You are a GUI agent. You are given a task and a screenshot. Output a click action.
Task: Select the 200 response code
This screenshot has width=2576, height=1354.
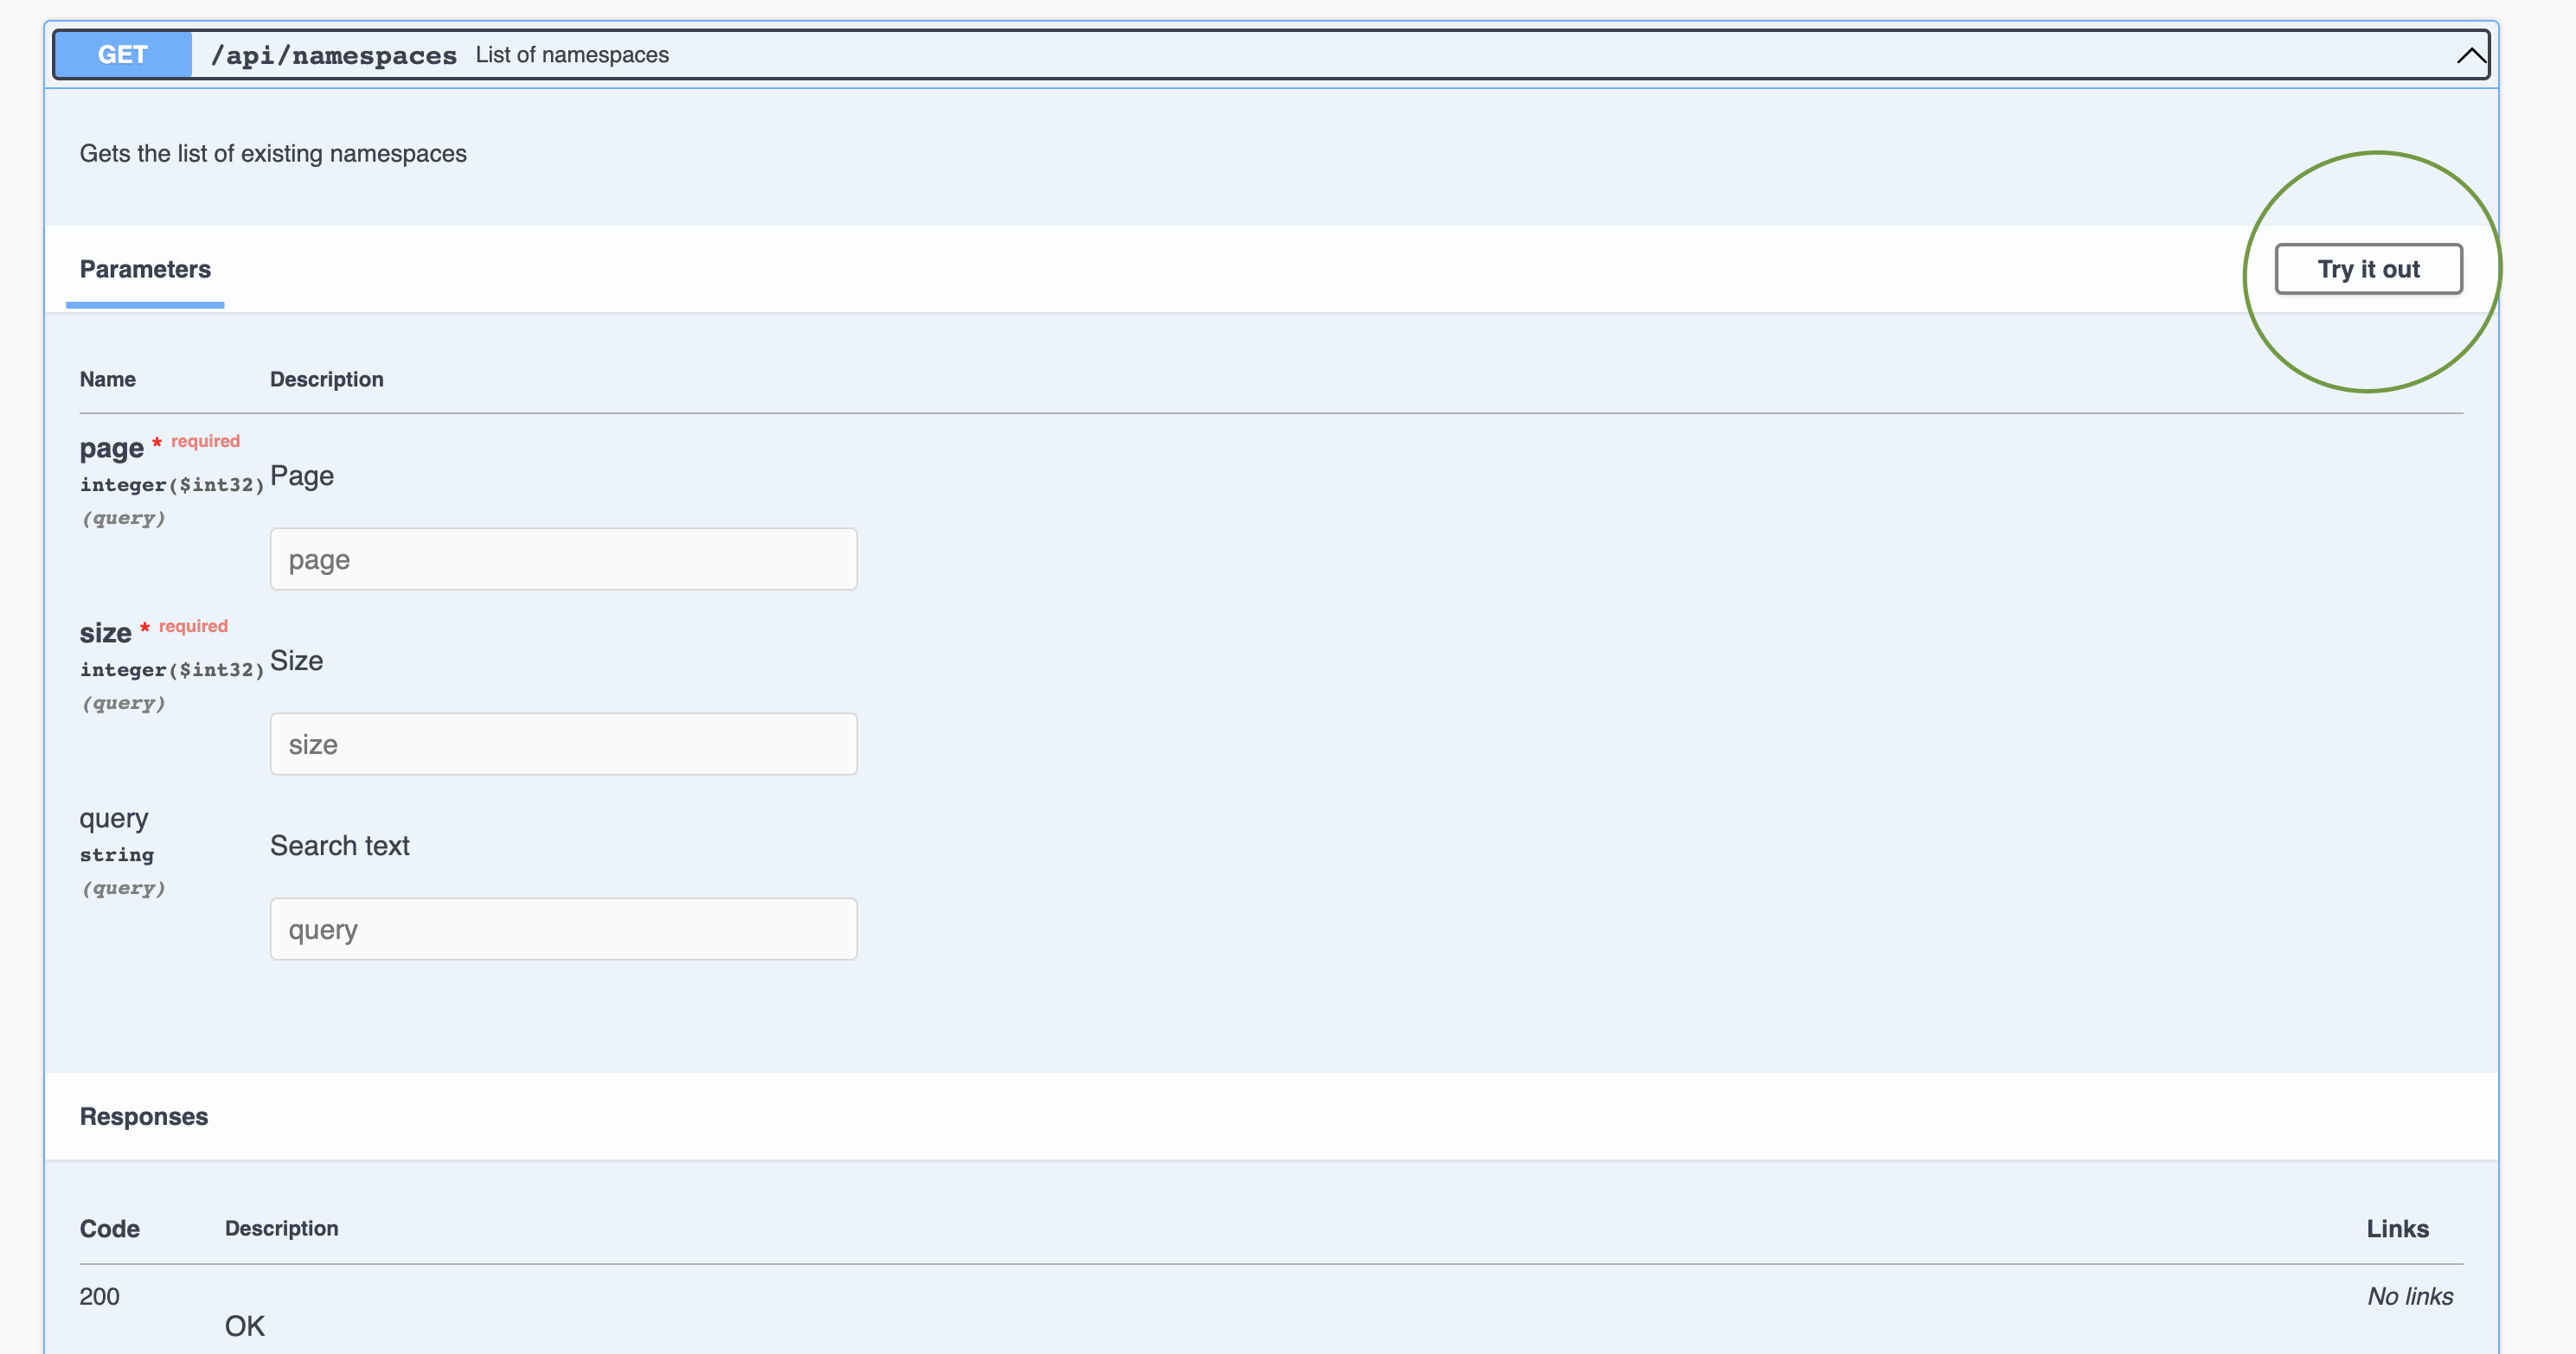(x=99, y=1296)
